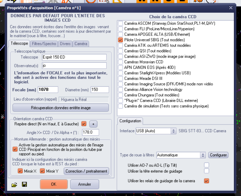Viewport: 241px width, 196px height.
Task: Disable the guiding relays camera checkbox
Action: tap(206, 181)
